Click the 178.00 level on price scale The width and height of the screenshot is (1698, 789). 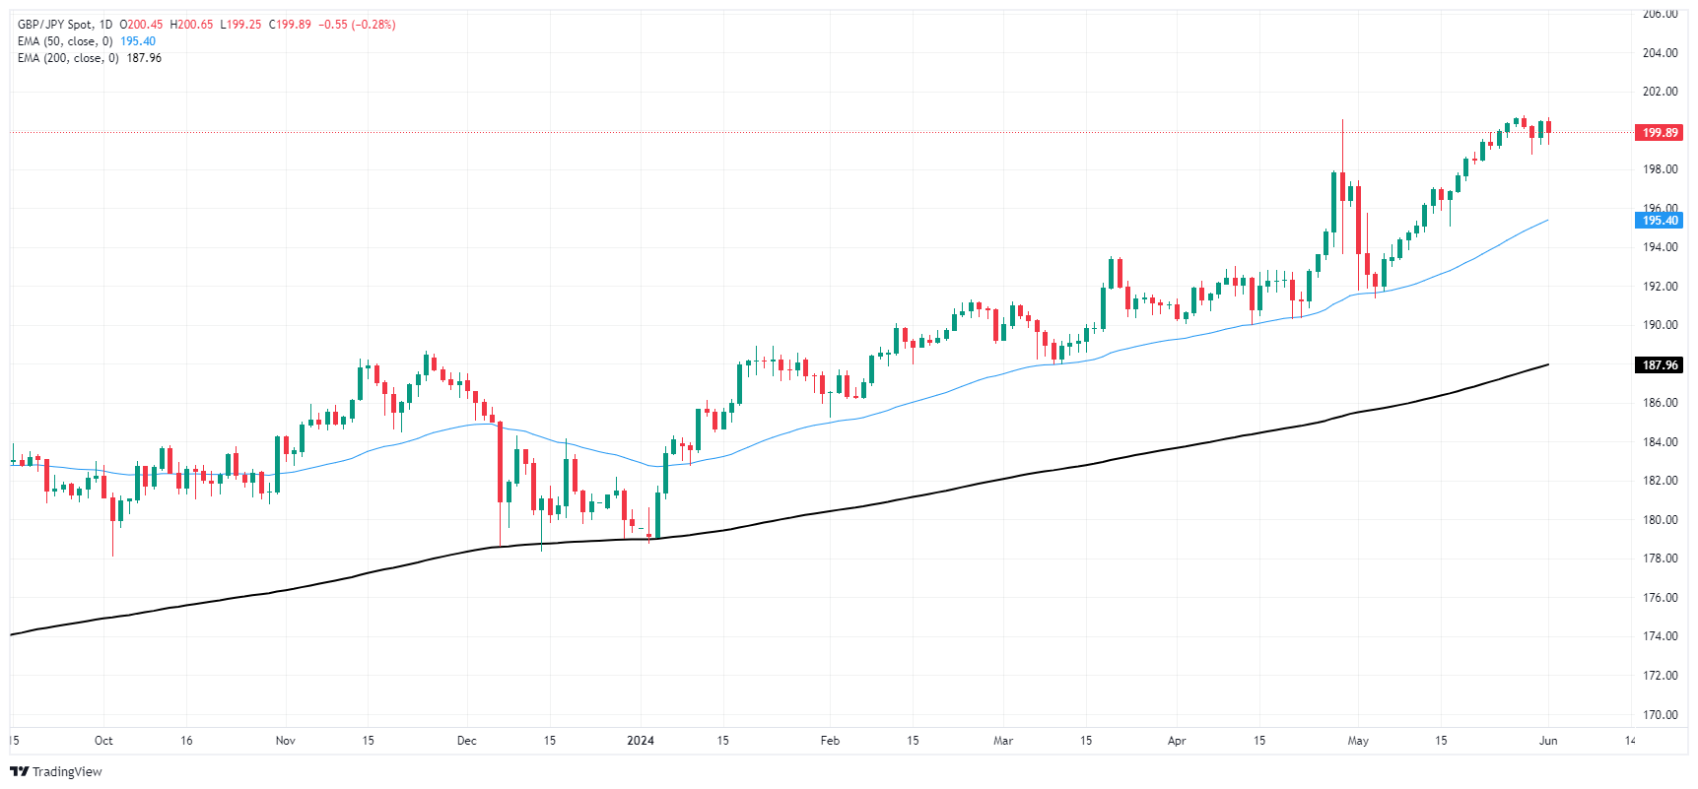click(x=1660, y=559)
